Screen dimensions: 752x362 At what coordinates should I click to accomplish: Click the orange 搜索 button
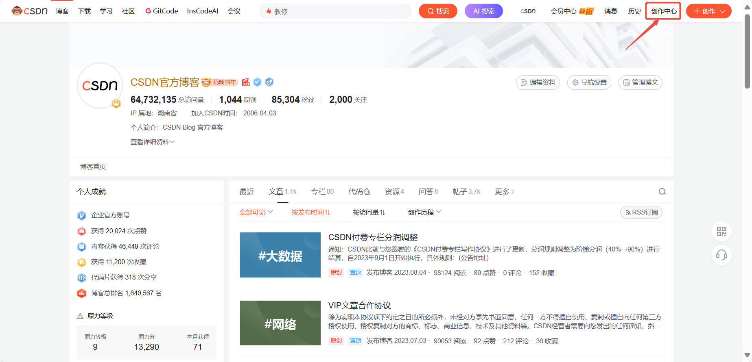pos(438,11)
